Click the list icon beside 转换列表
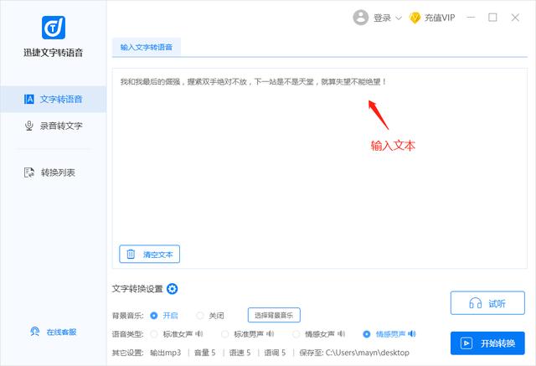 tap(29, 173)
